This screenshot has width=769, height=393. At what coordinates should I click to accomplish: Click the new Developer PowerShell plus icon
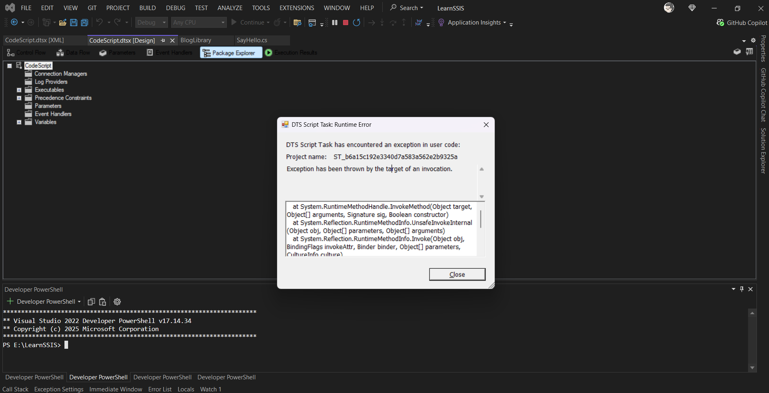(10, 301)
